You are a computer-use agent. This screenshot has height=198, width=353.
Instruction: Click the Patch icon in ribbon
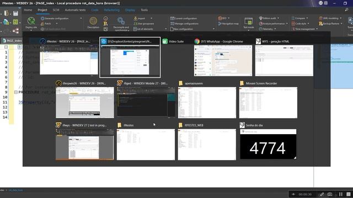(42, 24)
